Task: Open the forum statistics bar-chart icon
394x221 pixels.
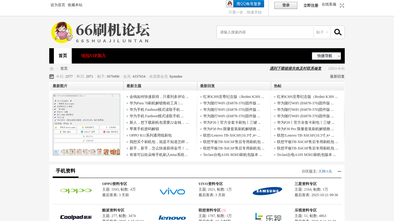Action: pyautogui.click(x=52, y=76)
